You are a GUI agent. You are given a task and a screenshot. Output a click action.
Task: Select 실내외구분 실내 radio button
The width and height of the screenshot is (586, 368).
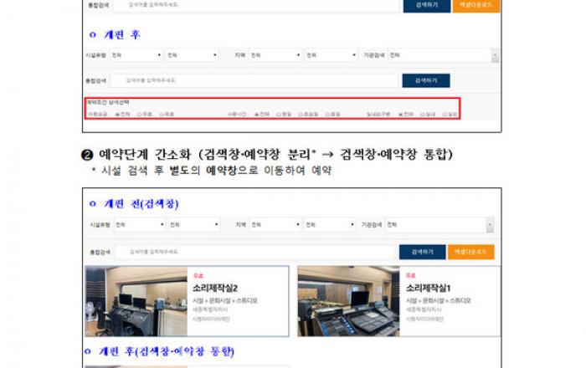coord(422,115)
